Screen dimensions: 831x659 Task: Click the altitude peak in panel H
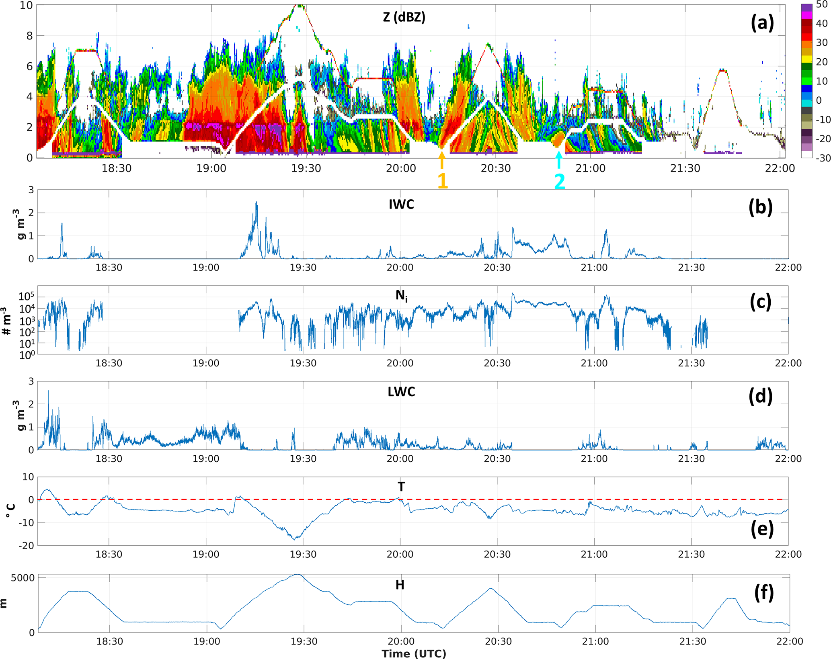[x=297, y=575]
